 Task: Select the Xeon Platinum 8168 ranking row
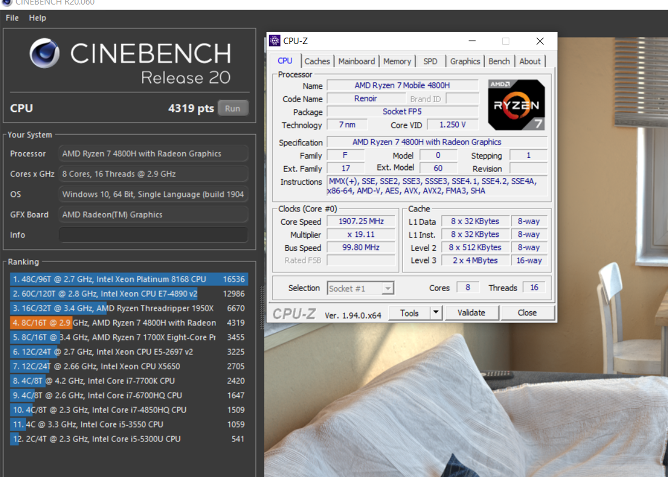(129, 279)
